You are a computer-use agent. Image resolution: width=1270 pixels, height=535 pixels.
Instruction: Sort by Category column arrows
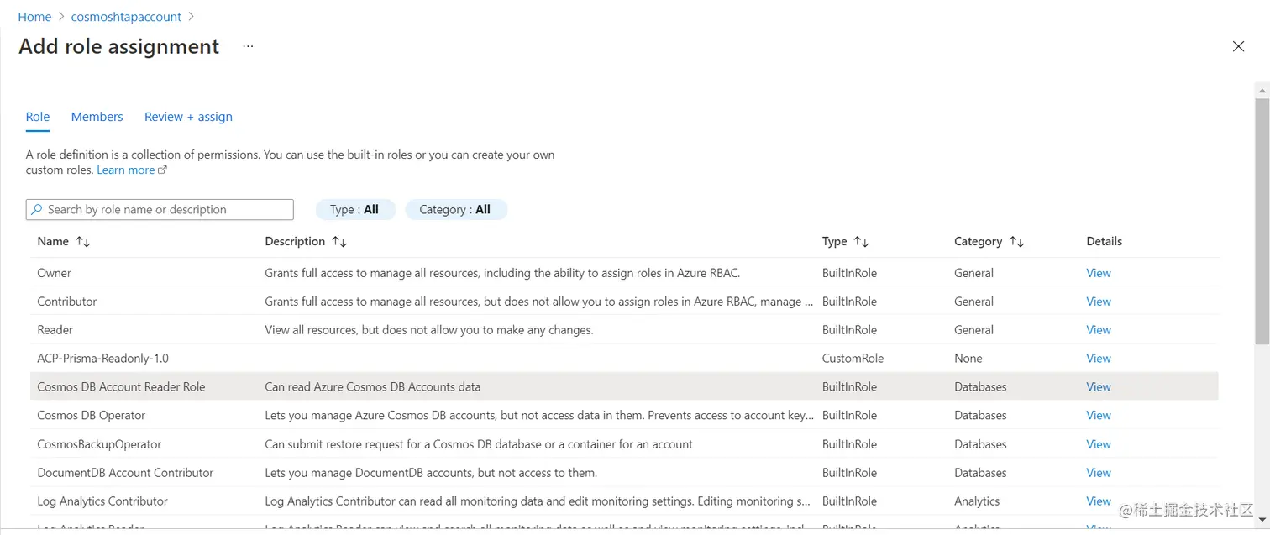1016,242
